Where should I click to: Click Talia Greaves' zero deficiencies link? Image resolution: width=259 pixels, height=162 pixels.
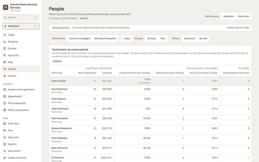[x=183, y=99]
